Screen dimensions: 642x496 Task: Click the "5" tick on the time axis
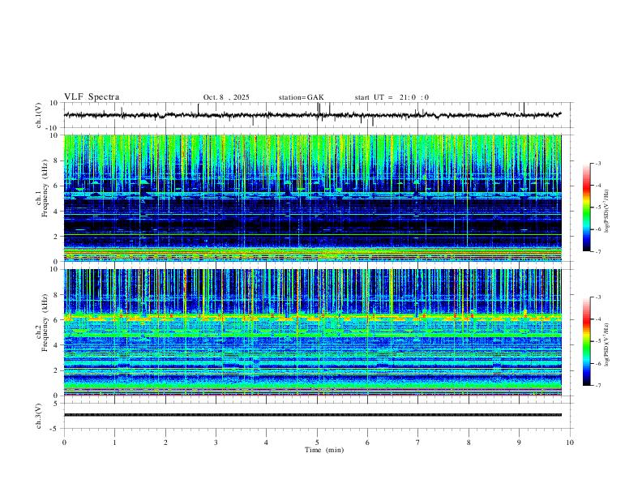point(317,443)
